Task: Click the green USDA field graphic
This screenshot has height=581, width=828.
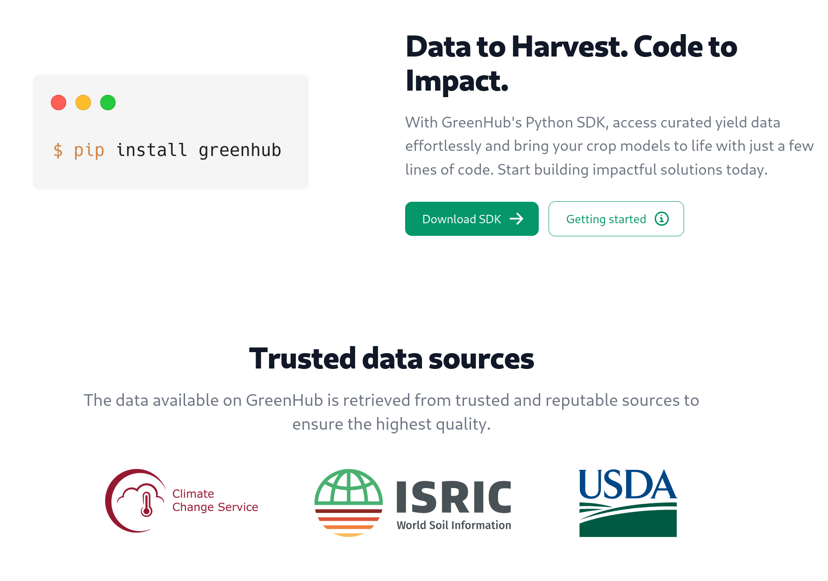Action: [x=628, y=520]
